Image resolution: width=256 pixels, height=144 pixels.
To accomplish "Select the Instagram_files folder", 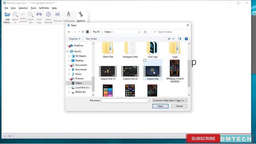I will click(130, 50).
